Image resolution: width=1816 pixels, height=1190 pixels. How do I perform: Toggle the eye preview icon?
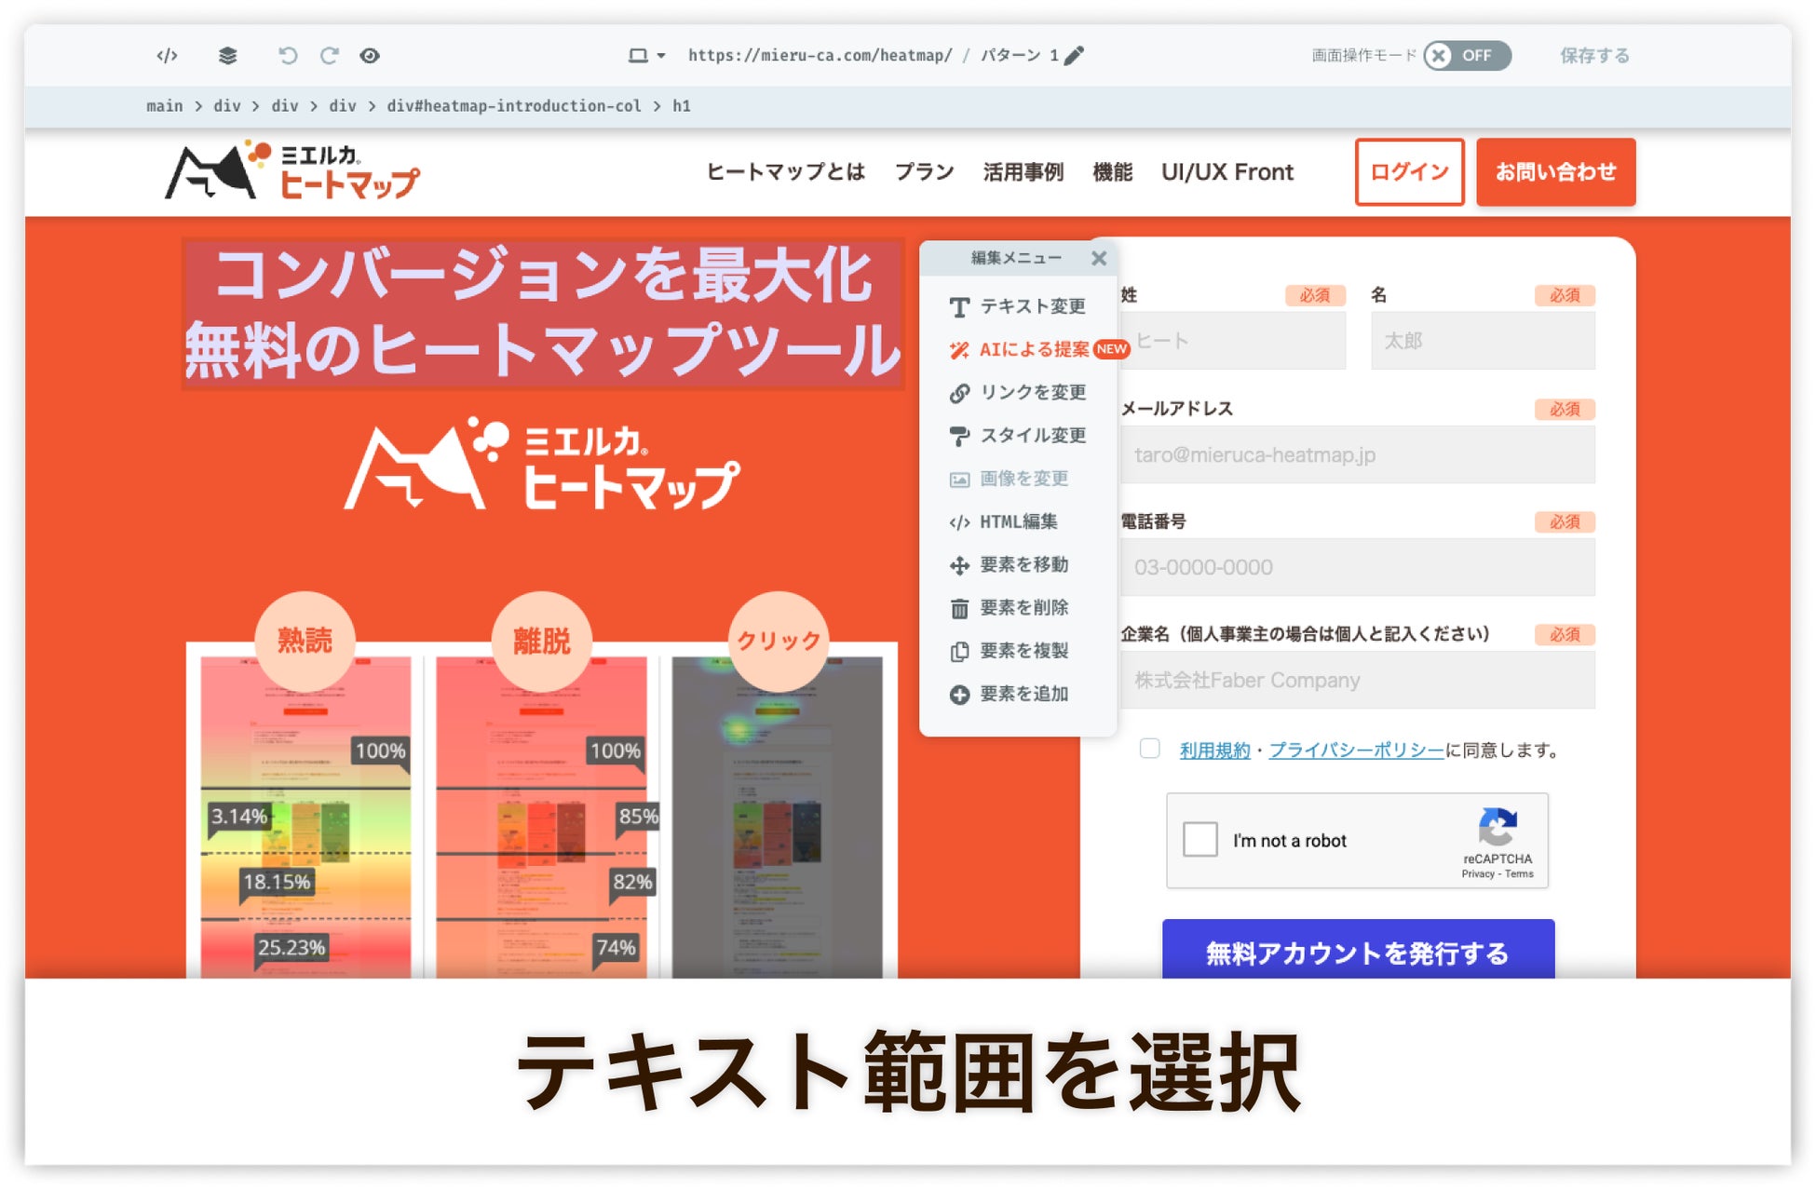pos(370,56)
